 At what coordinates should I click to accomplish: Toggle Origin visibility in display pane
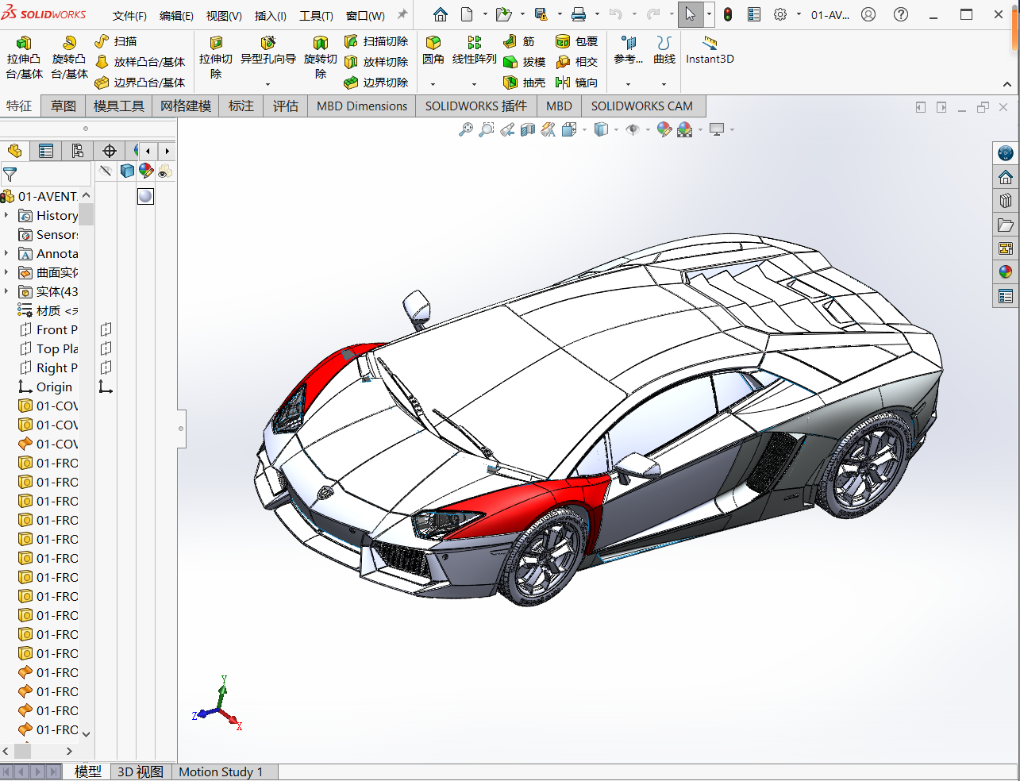[106, 387]
